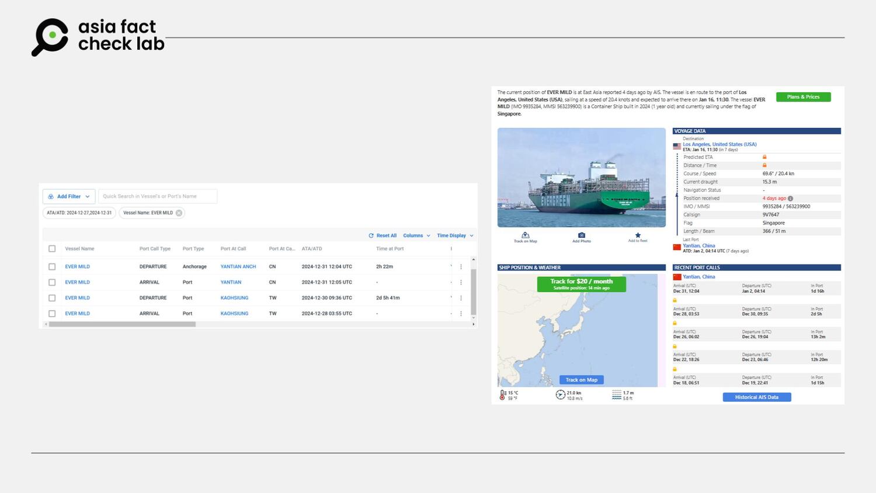
Task: Open the Columns dropdown
Action: tap(416, 235)
